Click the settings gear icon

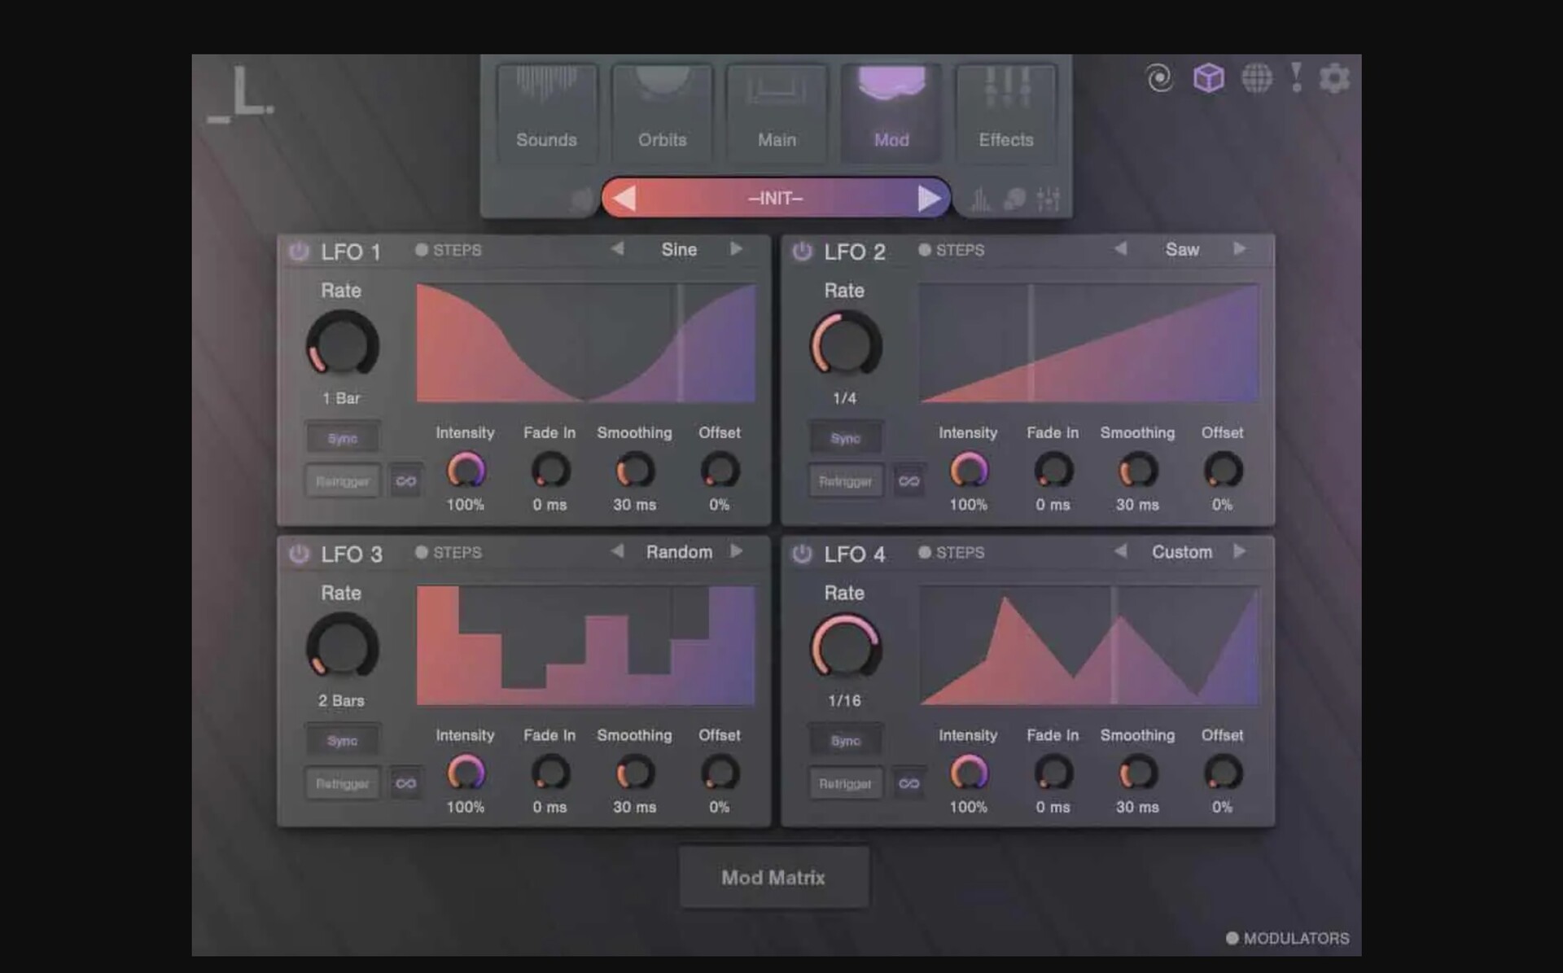(x=1334, y=79)
